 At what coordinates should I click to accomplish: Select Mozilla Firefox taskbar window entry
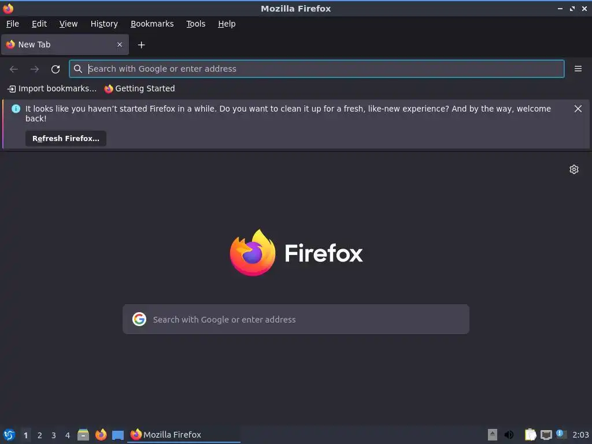coord(183,435)
